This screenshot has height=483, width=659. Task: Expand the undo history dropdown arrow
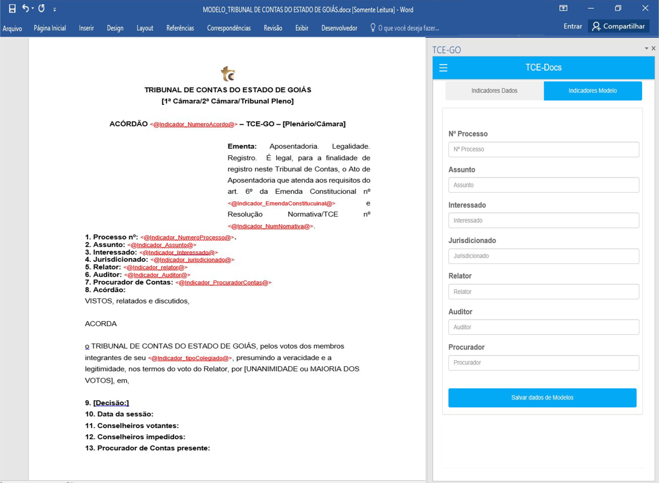tap(33, 9)
